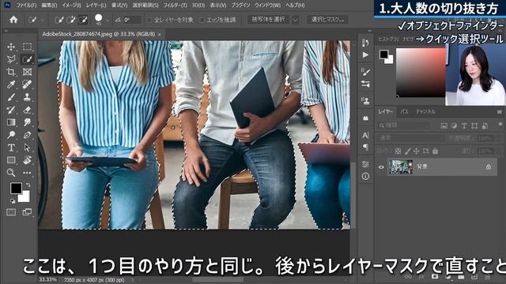
Task: Change the screen mode icon
Action: click(x=27, y=212)
